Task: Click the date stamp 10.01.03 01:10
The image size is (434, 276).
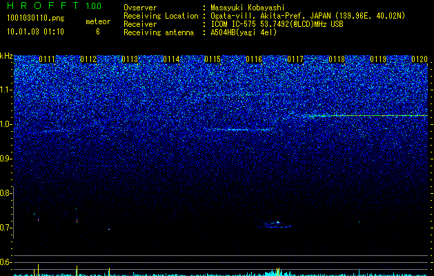Action: tap(35, 32)
